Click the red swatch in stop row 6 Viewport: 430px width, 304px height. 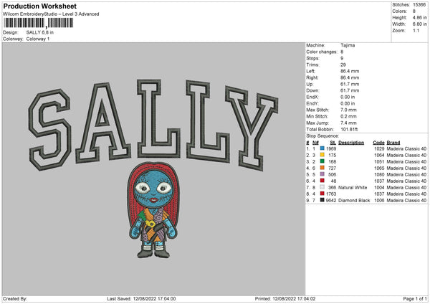click(322, 181)
